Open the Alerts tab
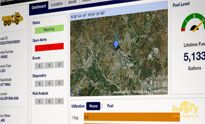205x124 pixels. (x=72, y=2)
